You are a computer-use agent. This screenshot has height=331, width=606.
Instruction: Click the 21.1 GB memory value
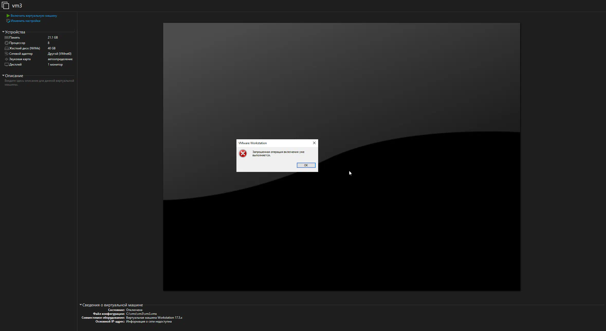tap(53, 38)
